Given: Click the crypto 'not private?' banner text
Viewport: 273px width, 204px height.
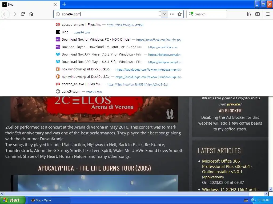Looking at the screenshot, I should point(231,101).
